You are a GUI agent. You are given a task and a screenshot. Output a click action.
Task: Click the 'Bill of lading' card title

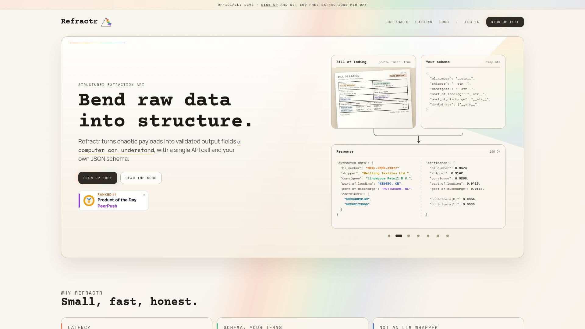[351, 62]
